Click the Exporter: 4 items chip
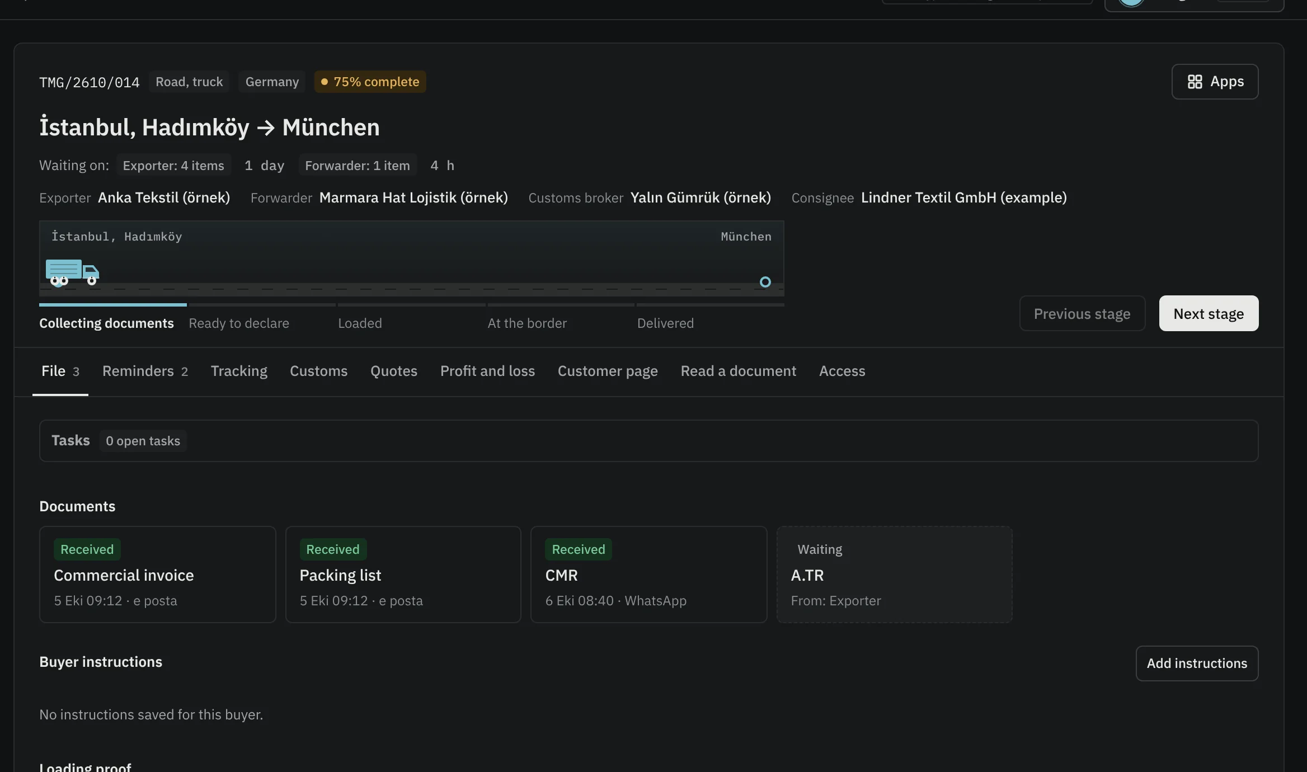Screen dimensions: 1307x772 click(x=173, y=166)
